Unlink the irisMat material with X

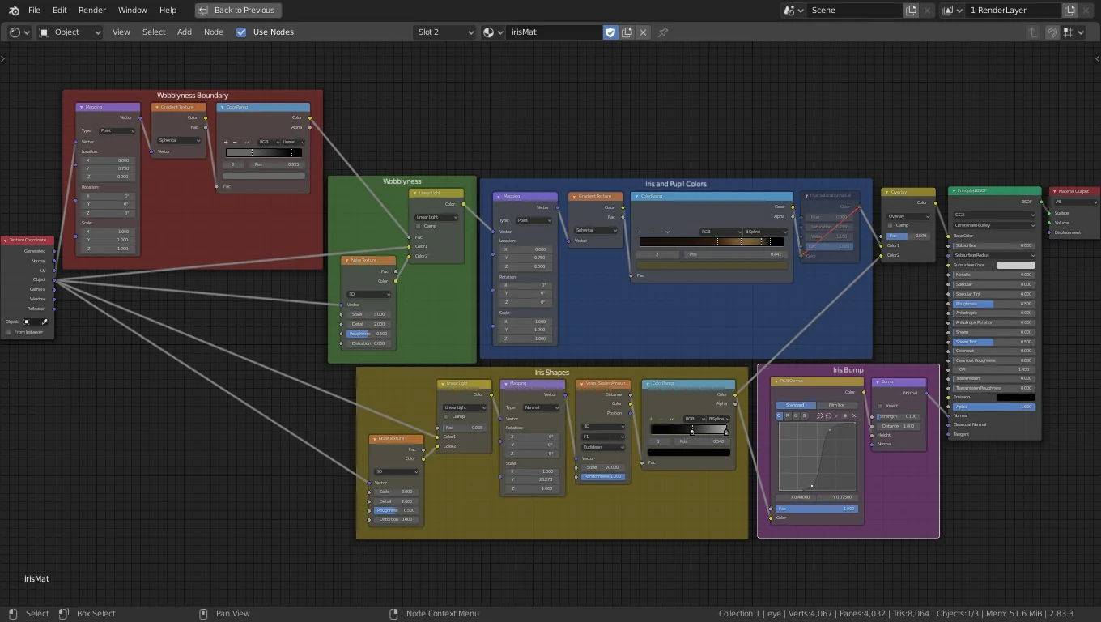click(x=643, y=32)
